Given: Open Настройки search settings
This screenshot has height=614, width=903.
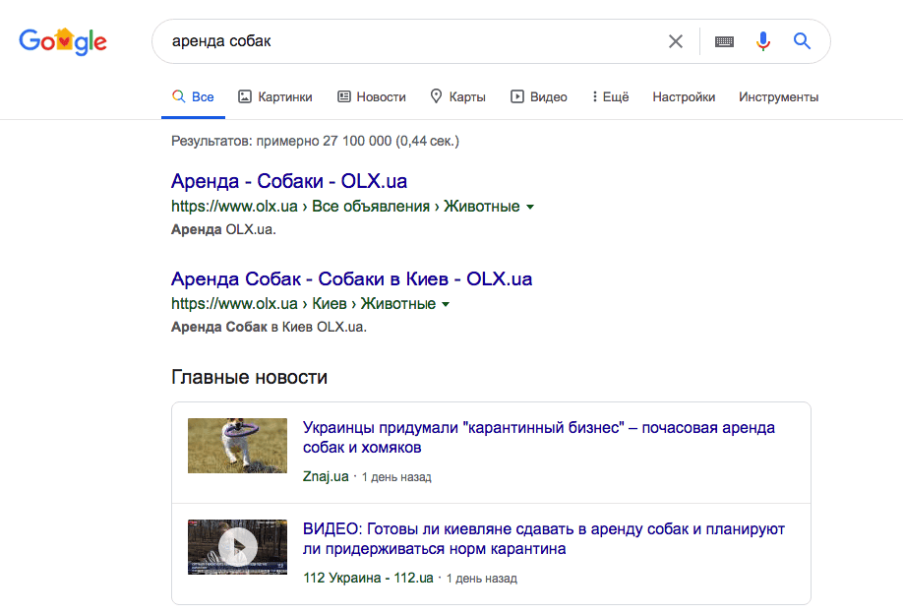Looking at the screenshot, I should coord(684,96).
